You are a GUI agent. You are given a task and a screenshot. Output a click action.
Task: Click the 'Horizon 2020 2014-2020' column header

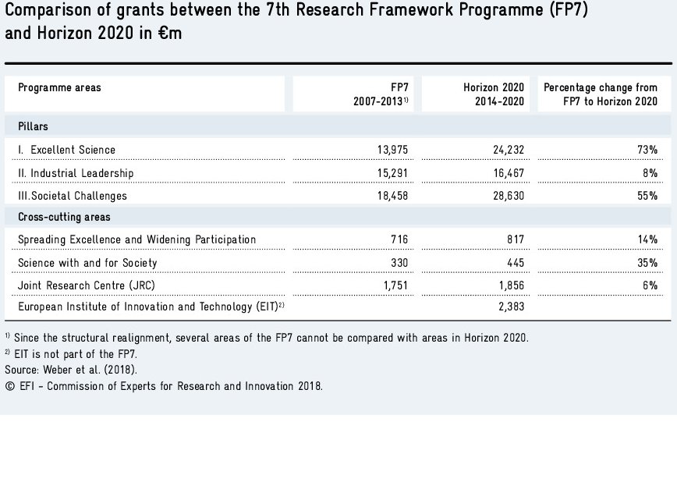pyautogui.click(x=493, y=94)
